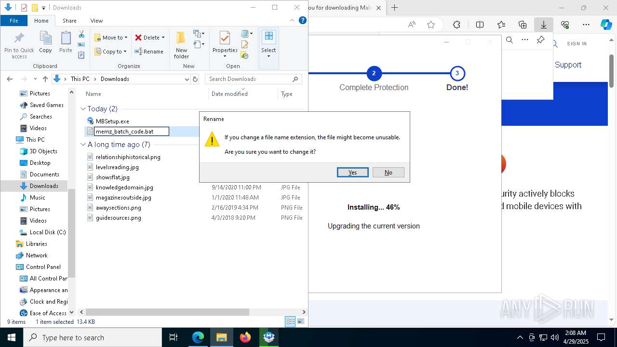Sort by the Date modified column header
The width and height of the screenshot is (617, 347).
pyautogui.click(x=229, y=94)
